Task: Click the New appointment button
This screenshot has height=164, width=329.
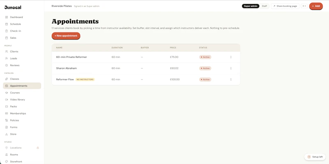Action: pyautogui.click(x=66, y=36)
